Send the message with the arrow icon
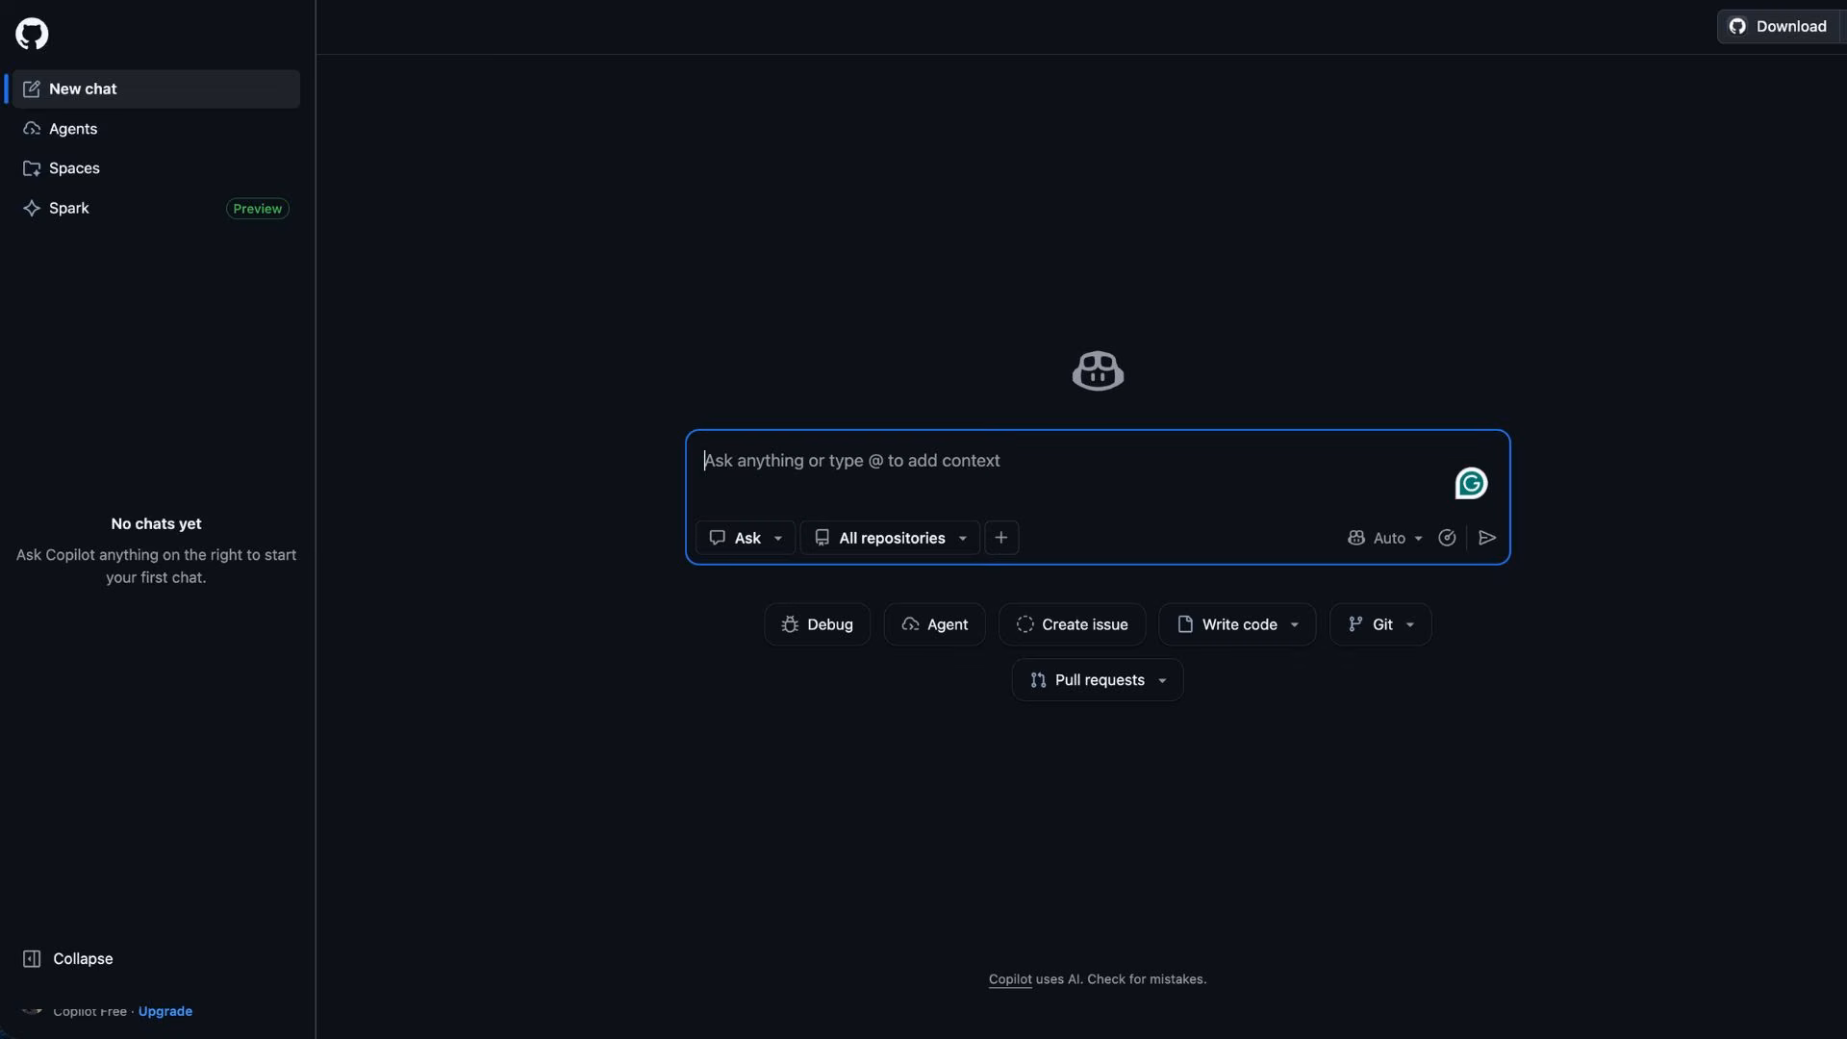 pos(1487,538)
